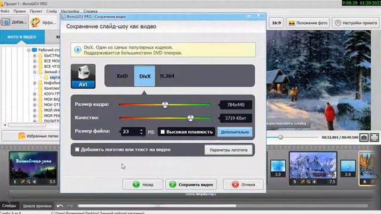Click the Отмена button

(243, 185)
